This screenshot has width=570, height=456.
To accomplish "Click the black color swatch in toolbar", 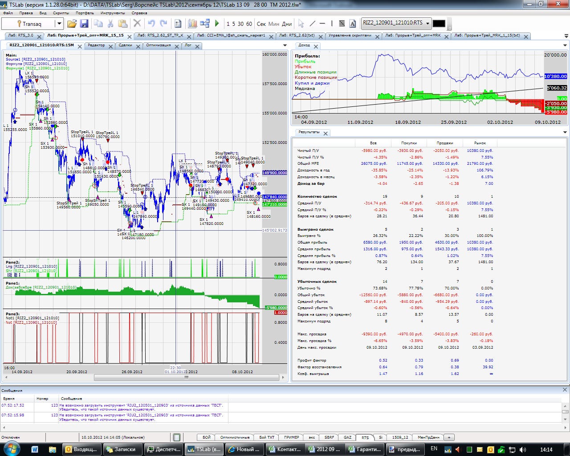I will click(439, 24).
